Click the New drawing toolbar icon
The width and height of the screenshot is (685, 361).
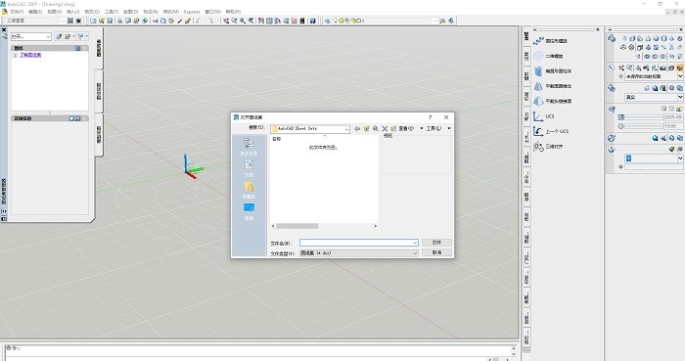coord(93,21)
